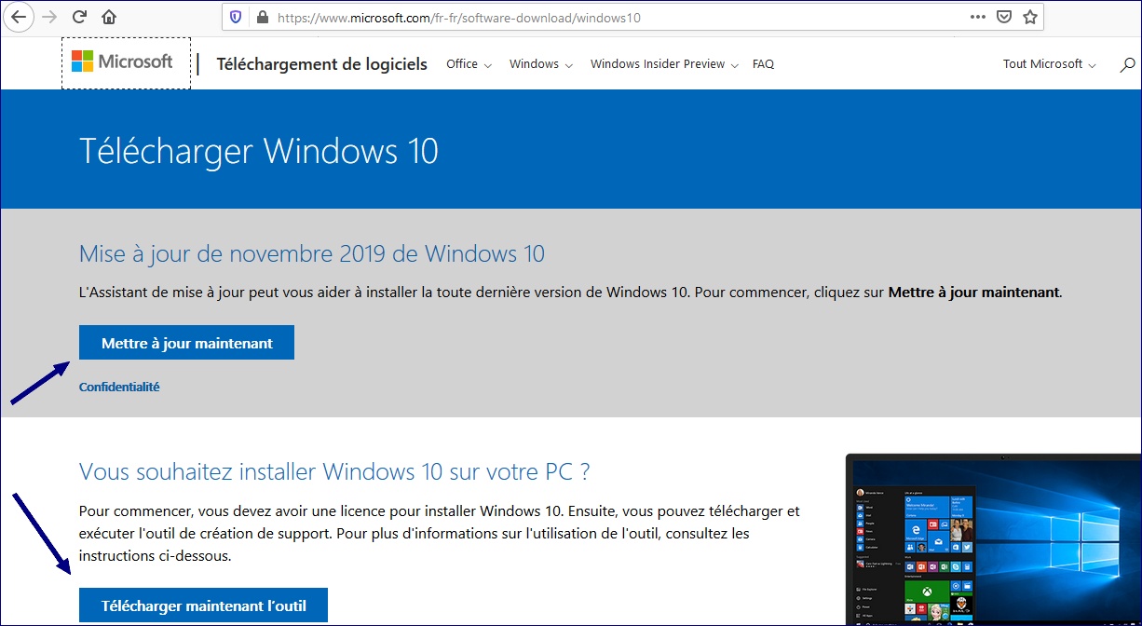Bookmark this page with the star icon
The width and height of the screenshot is (1142, 626).
[x=1030, y=16]
